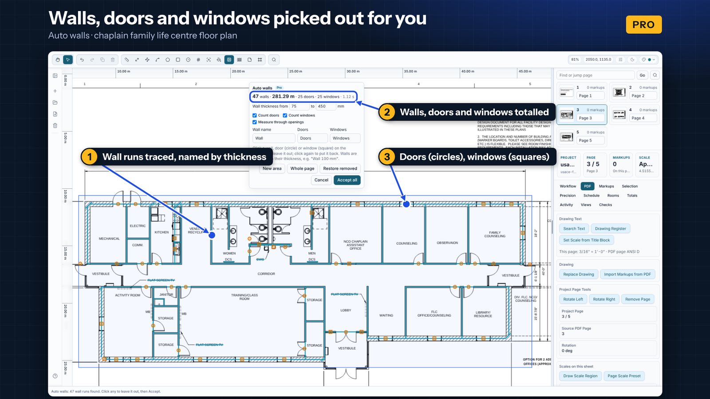Select the circle-dot count tool

[x=188, y=59]
